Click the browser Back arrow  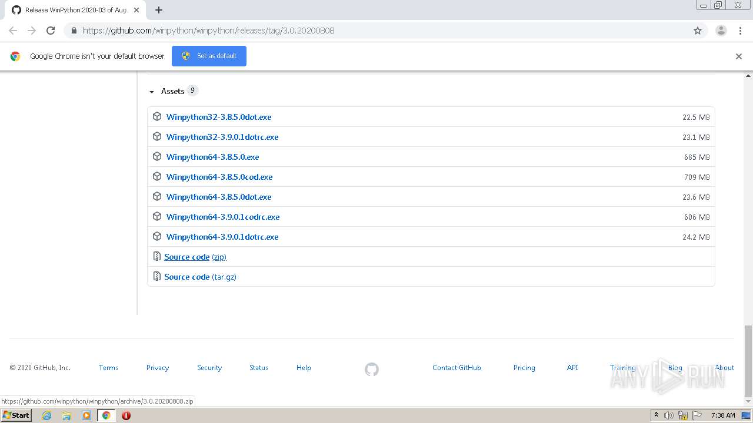point(13,31)
